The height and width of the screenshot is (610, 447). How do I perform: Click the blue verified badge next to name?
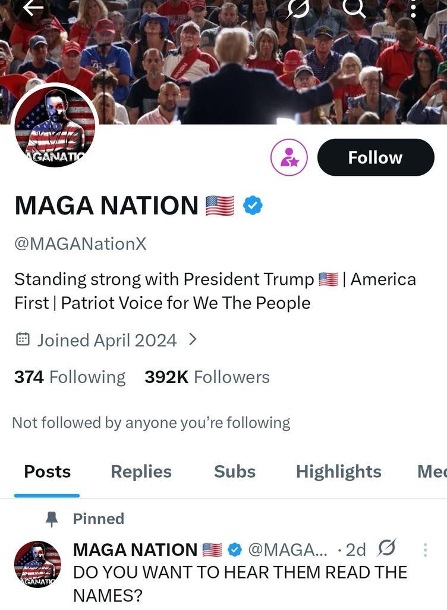tap(252, 205)
